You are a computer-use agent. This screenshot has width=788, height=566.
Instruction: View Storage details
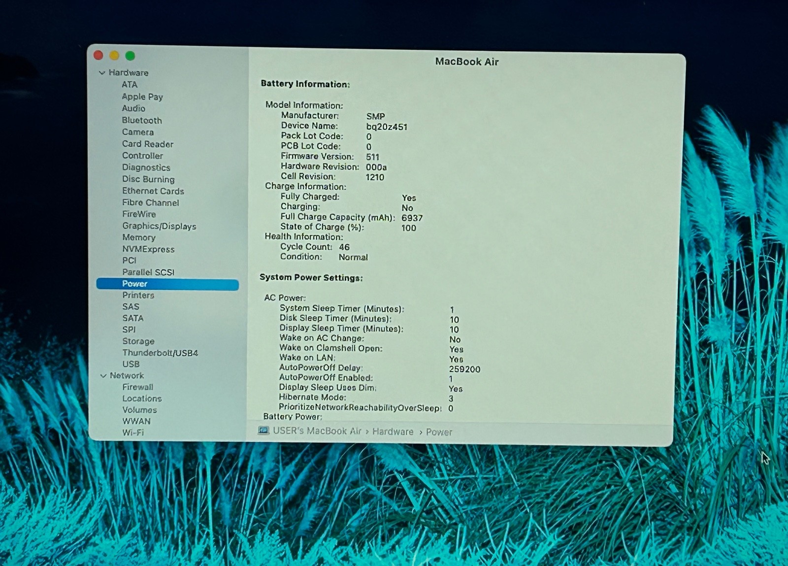tap(138, 341)
